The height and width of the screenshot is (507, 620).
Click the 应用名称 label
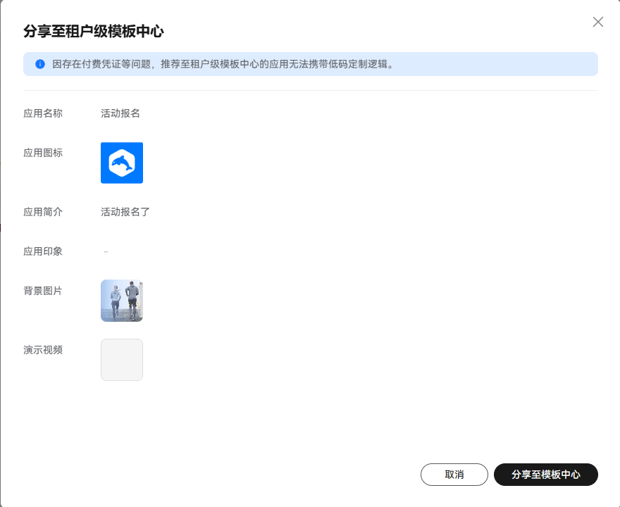43,113
